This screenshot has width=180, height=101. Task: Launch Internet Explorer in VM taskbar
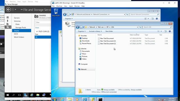(x=62, y=99)
